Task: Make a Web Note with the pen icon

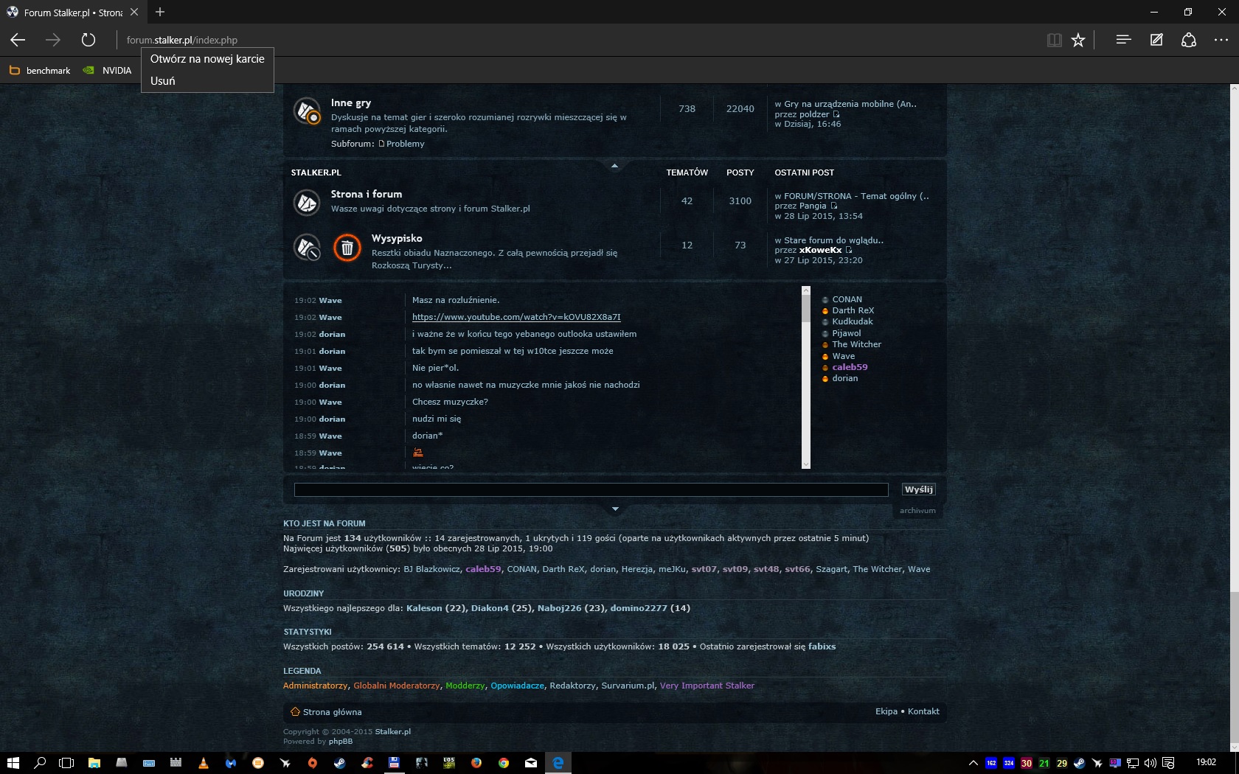Action: click(x=1156, y=40)
